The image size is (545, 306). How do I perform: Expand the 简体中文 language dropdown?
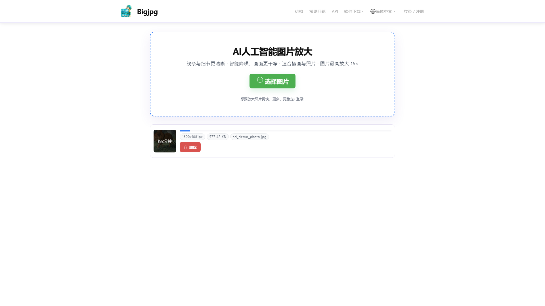pos(385,11)
